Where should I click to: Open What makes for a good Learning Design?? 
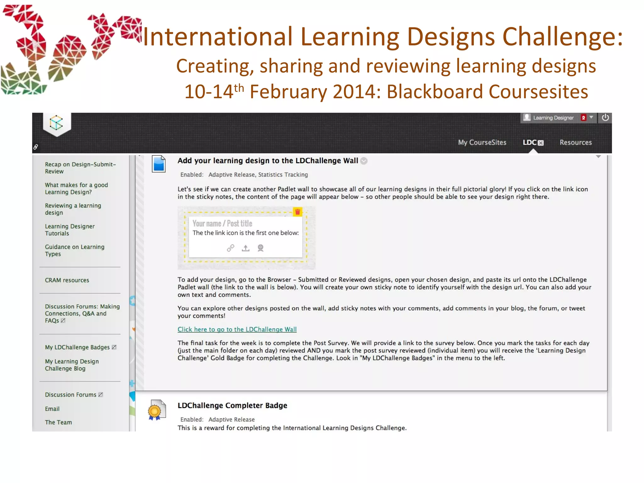(x=76, y=188)
